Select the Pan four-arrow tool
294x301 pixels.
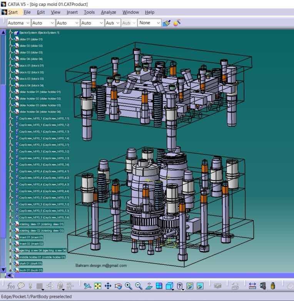(x=108, y=286)
